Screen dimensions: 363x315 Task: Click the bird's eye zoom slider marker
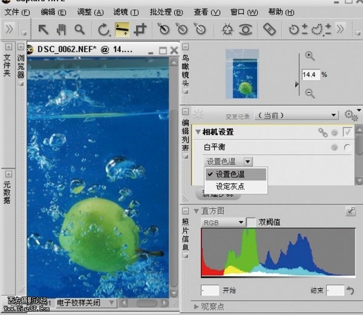[x=297, y=84]
